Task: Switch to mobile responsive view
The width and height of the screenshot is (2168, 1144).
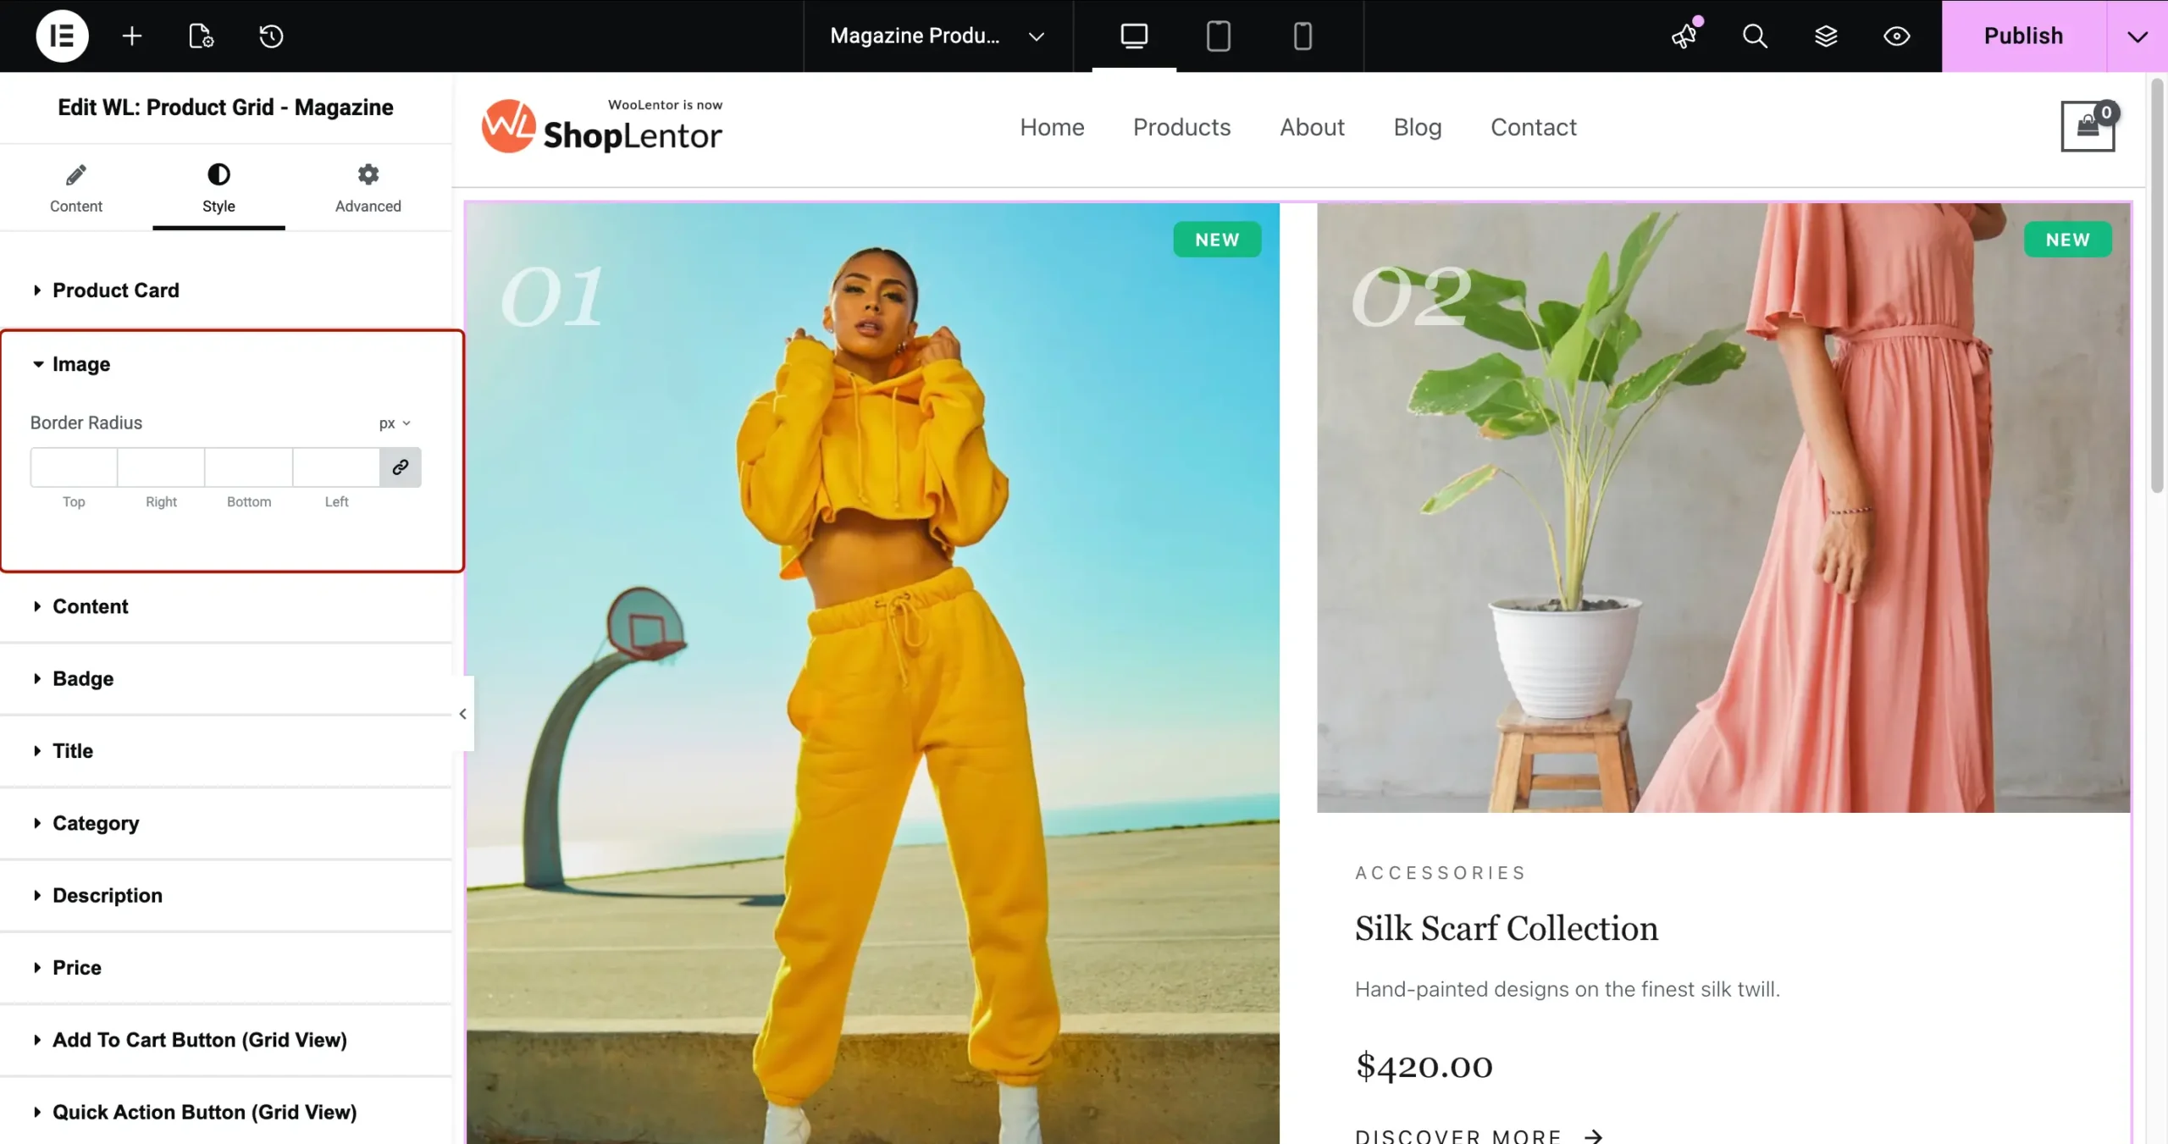Action: coord(1302,36)
